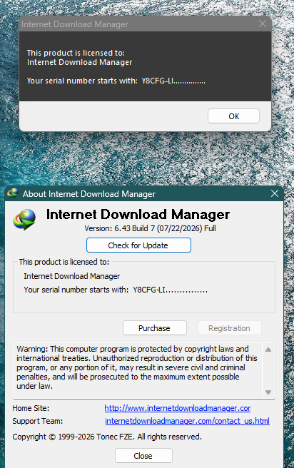The image size is (294, 468).
Task: Open the Support Team contact_us.html link
Action: pos(187,421)
